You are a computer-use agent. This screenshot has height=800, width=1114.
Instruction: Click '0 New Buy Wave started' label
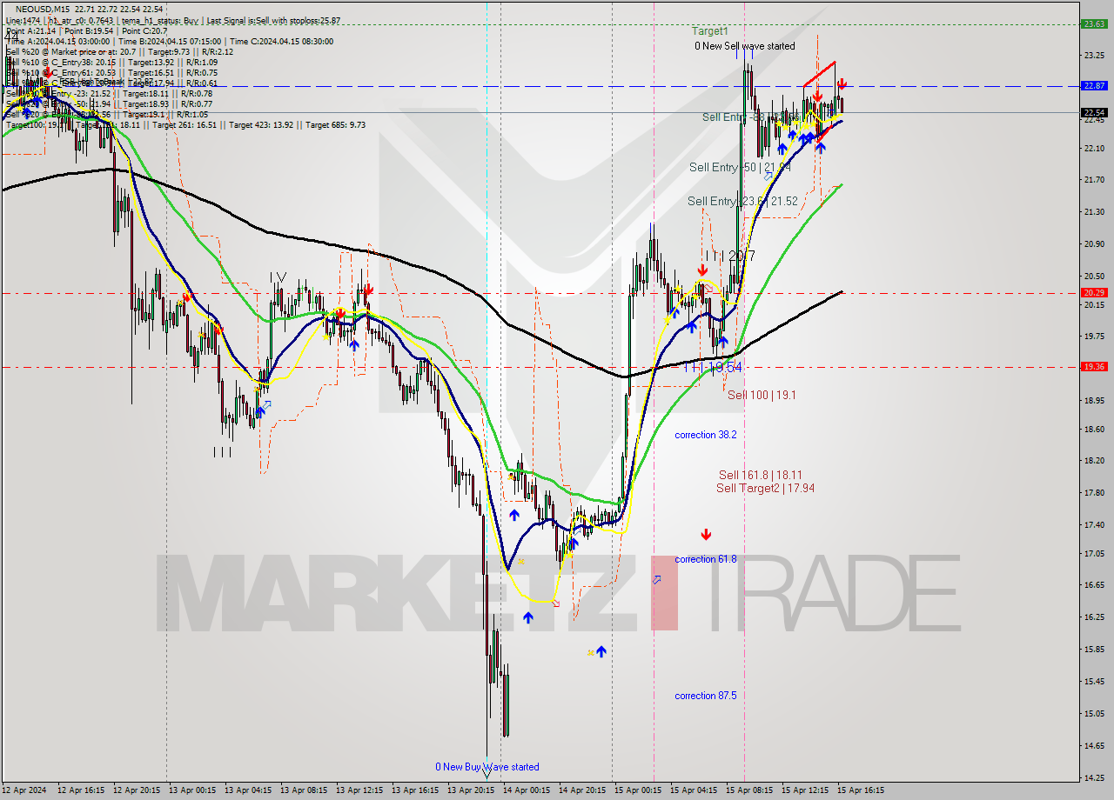pos(487,767)
